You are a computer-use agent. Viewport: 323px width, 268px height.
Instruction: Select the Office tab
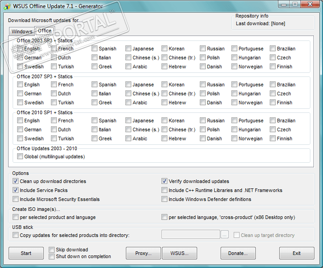click(x=45, y=31)
